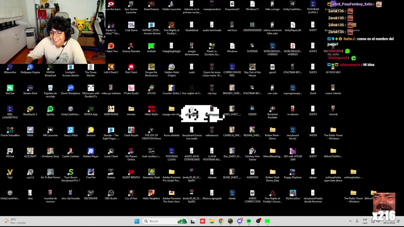Viewport: 404px width, 227px height.
Task: Open the ESP LAA language switcher
Action: point(365,221)
